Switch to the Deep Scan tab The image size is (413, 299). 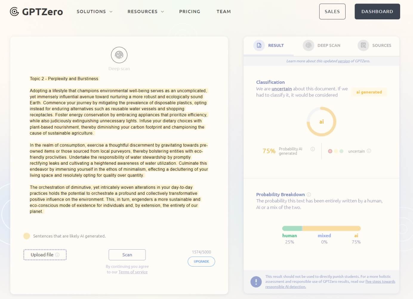click(x=322, y=45)
